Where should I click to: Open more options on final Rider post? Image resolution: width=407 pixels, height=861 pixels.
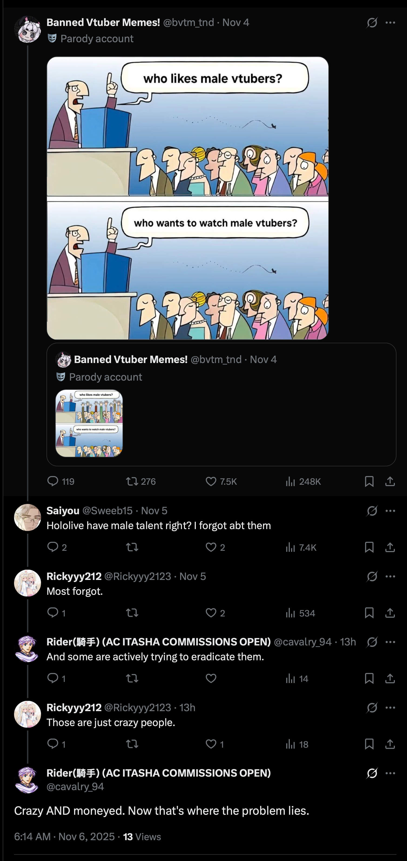[x=390, y=773]
